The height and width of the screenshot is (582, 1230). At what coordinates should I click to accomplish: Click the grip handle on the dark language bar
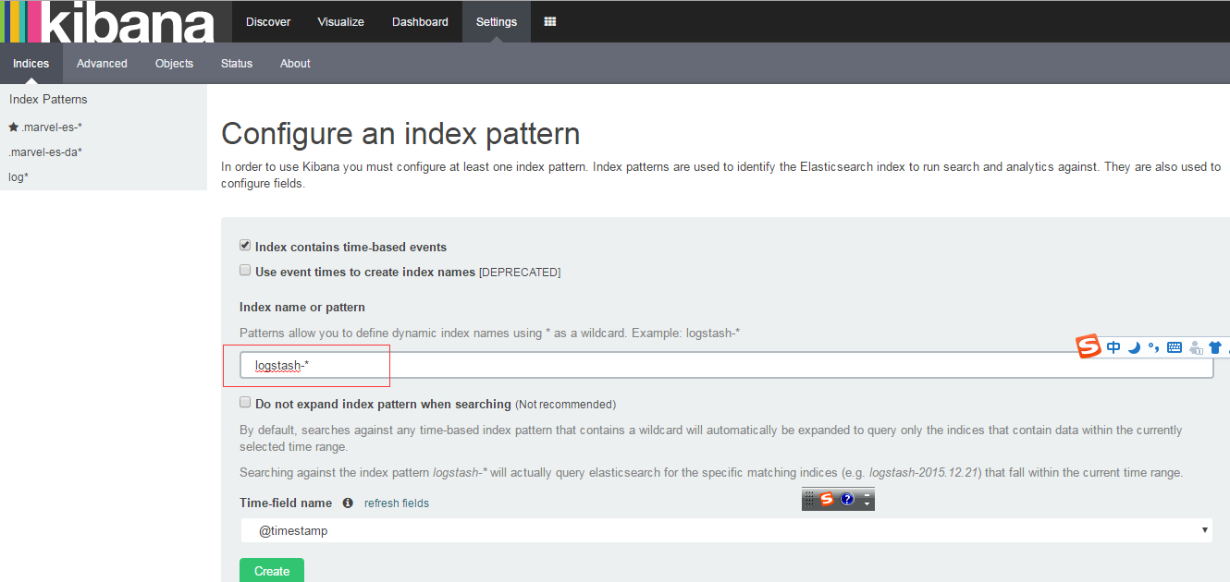809,499
